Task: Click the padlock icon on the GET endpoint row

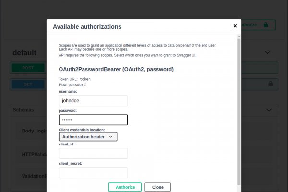Action: [x=270, y=84]
